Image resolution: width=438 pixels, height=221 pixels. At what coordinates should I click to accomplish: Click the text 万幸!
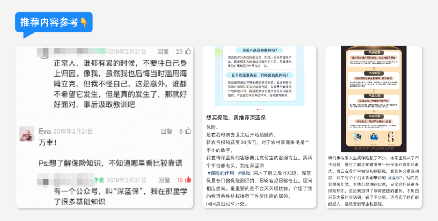[47, 143]
